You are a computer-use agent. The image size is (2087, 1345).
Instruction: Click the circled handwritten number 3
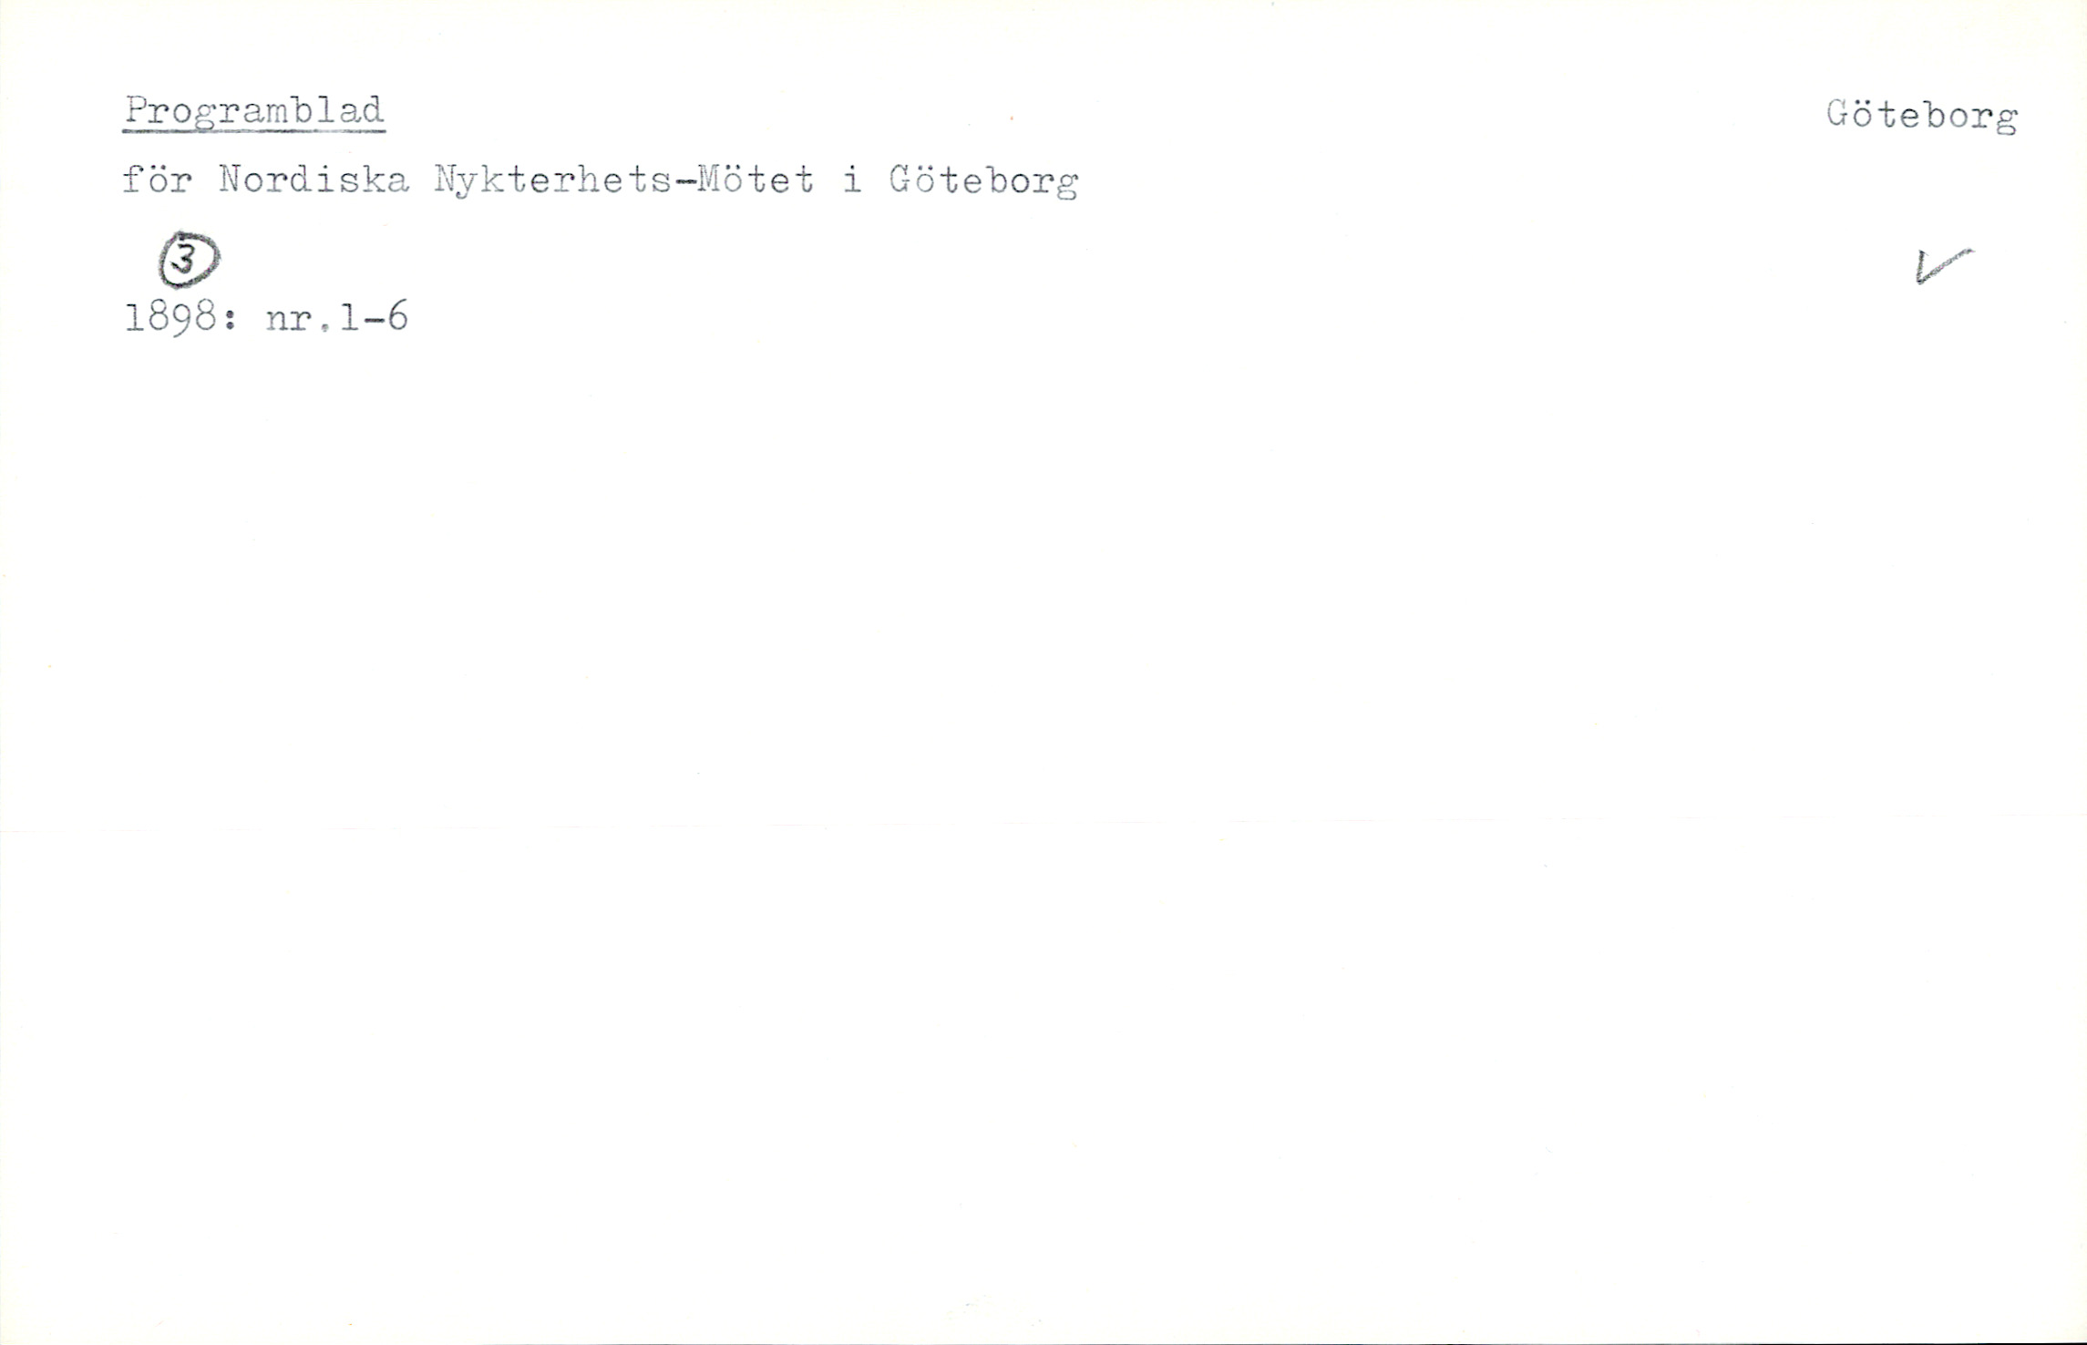[x=190, y=260]
